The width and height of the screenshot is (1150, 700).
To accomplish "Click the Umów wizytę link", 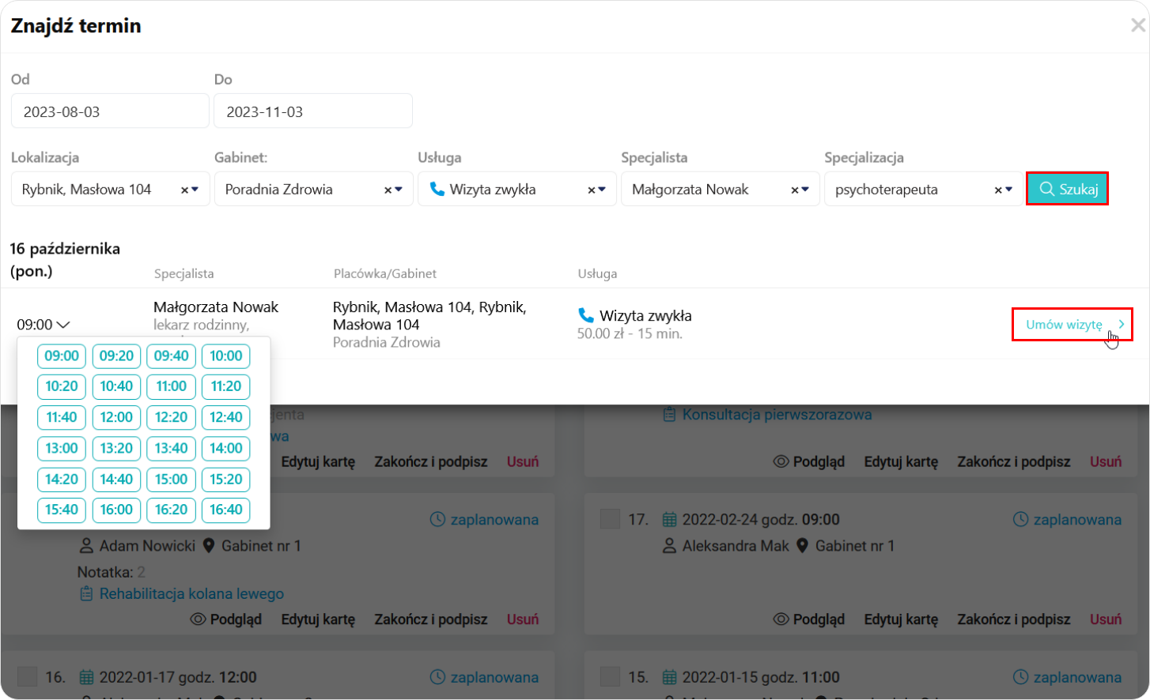I will pyautogui.click(x=1072, y=325).
